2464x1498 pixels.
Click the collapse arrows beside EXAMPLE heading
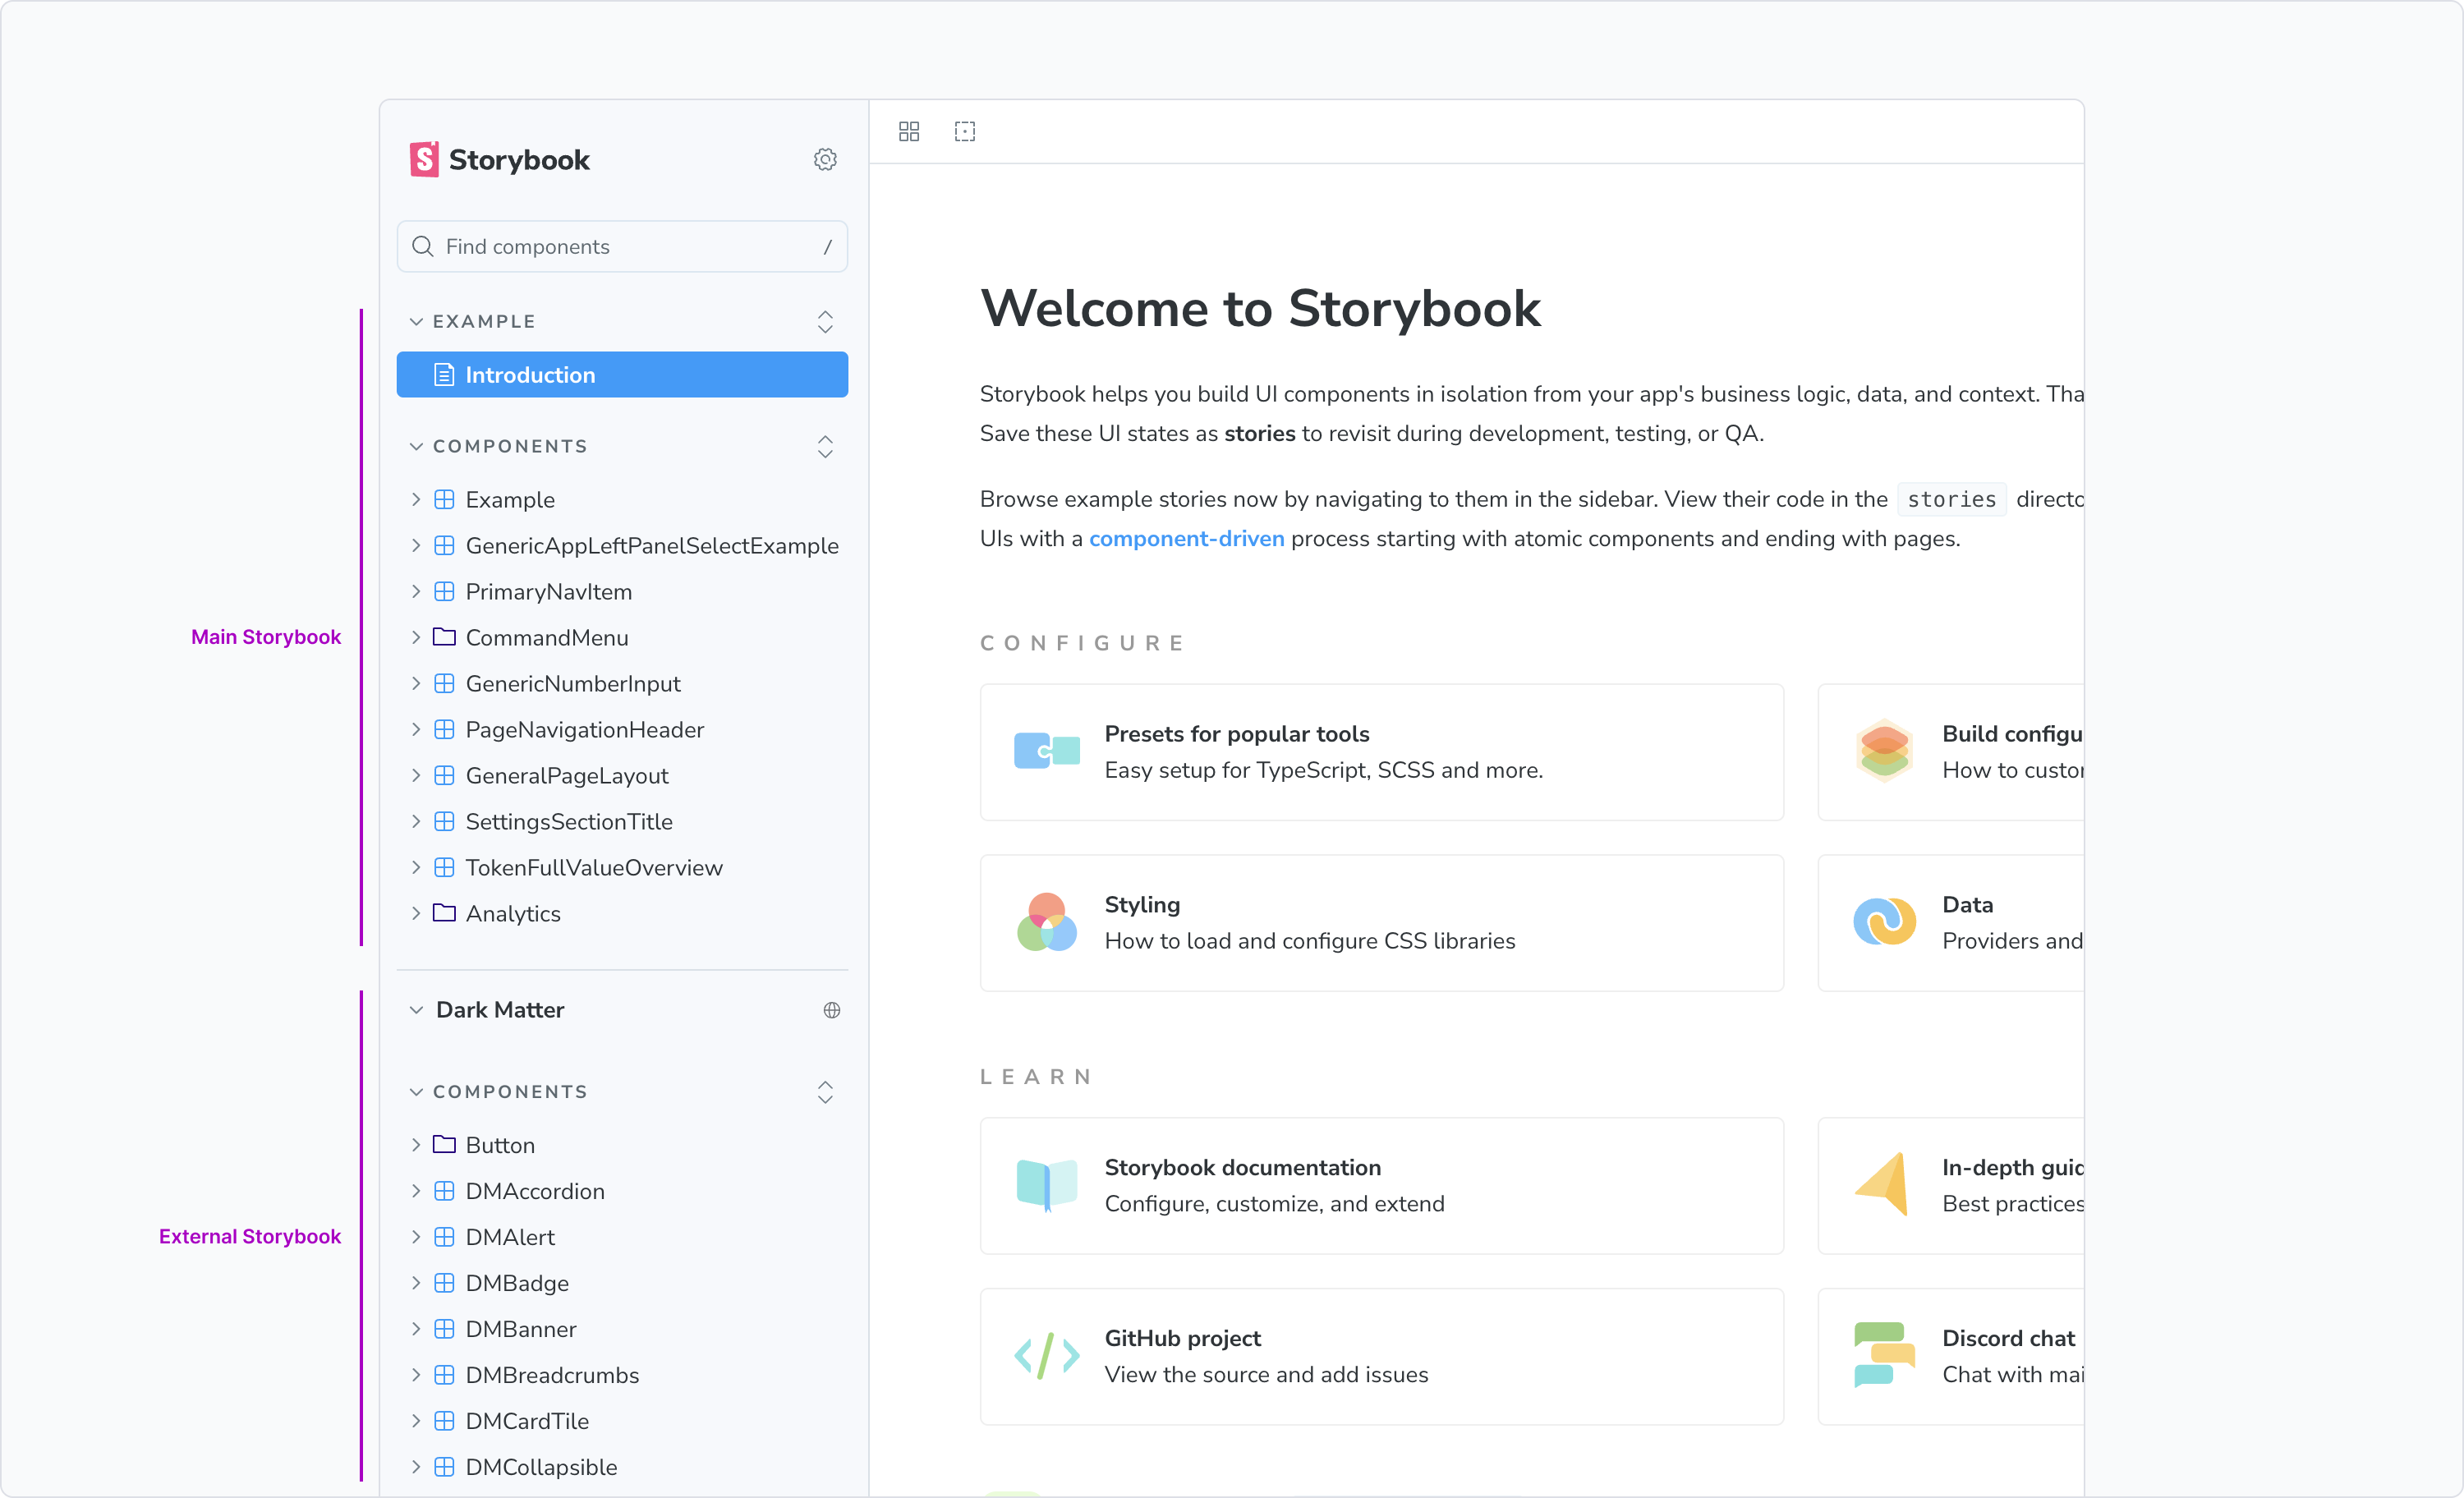[x=824, y=321]
